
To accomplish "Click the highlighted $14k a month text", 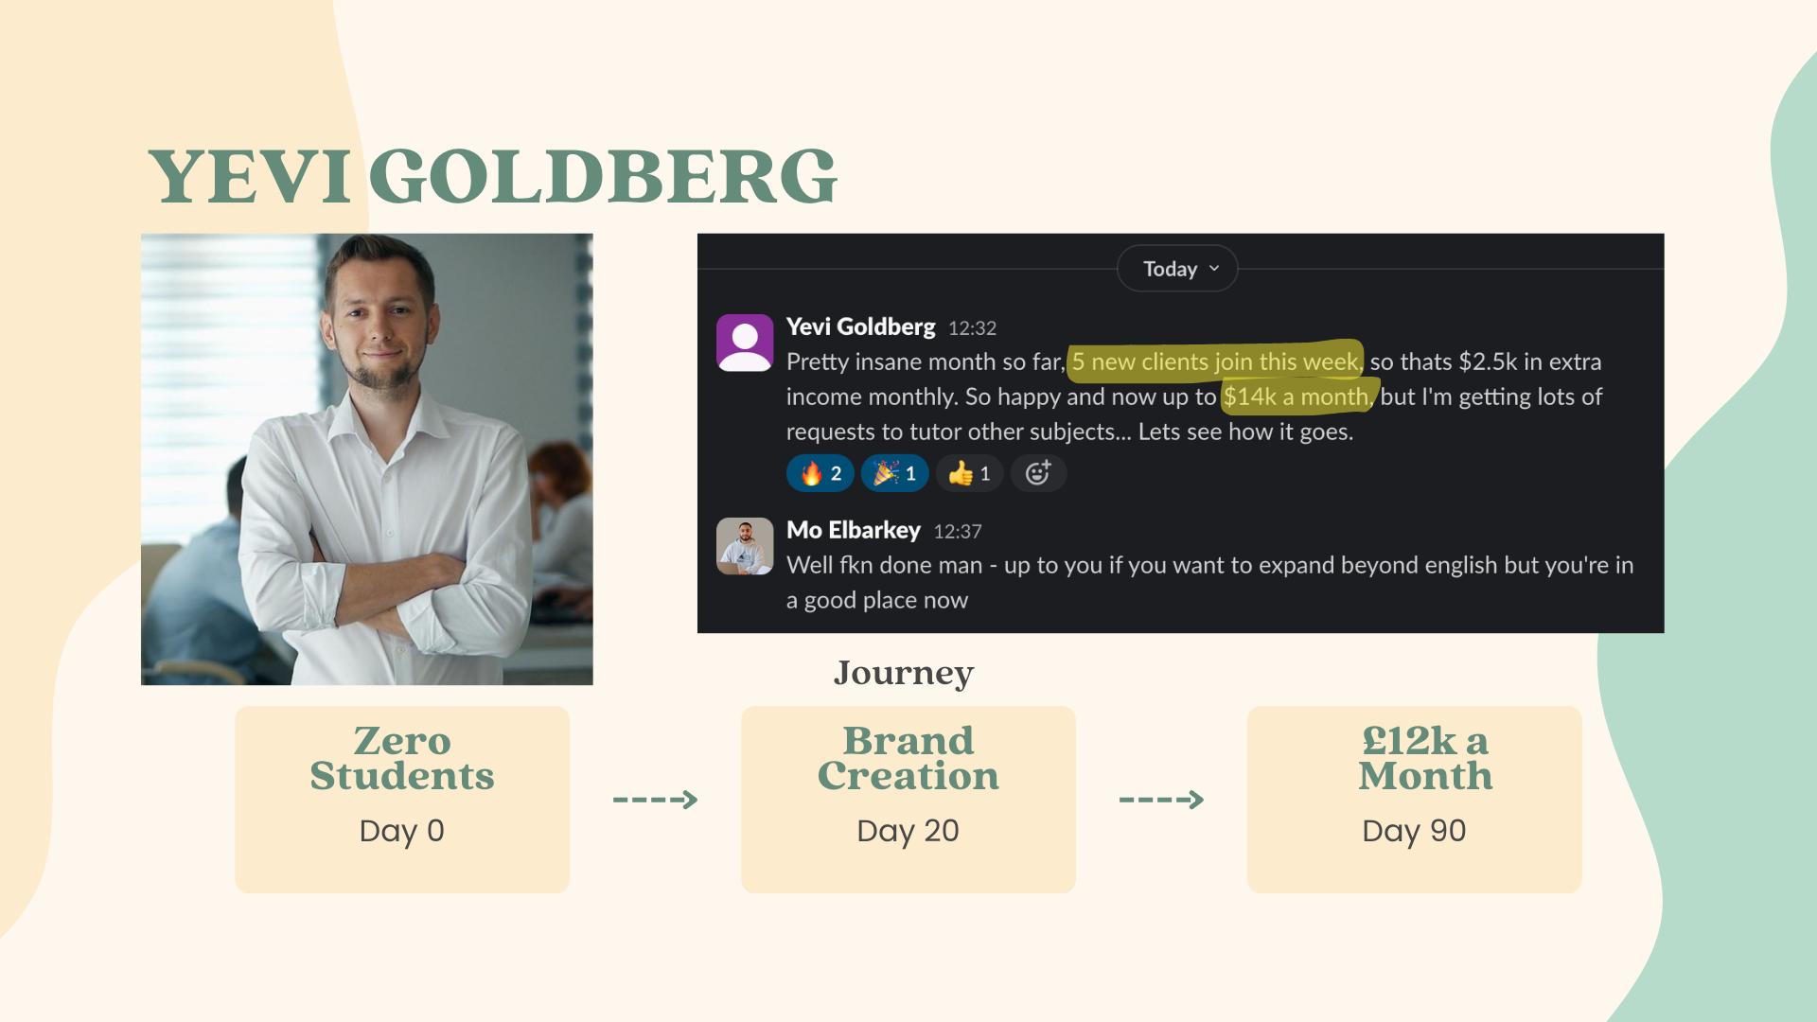I will coord(1297,396).
